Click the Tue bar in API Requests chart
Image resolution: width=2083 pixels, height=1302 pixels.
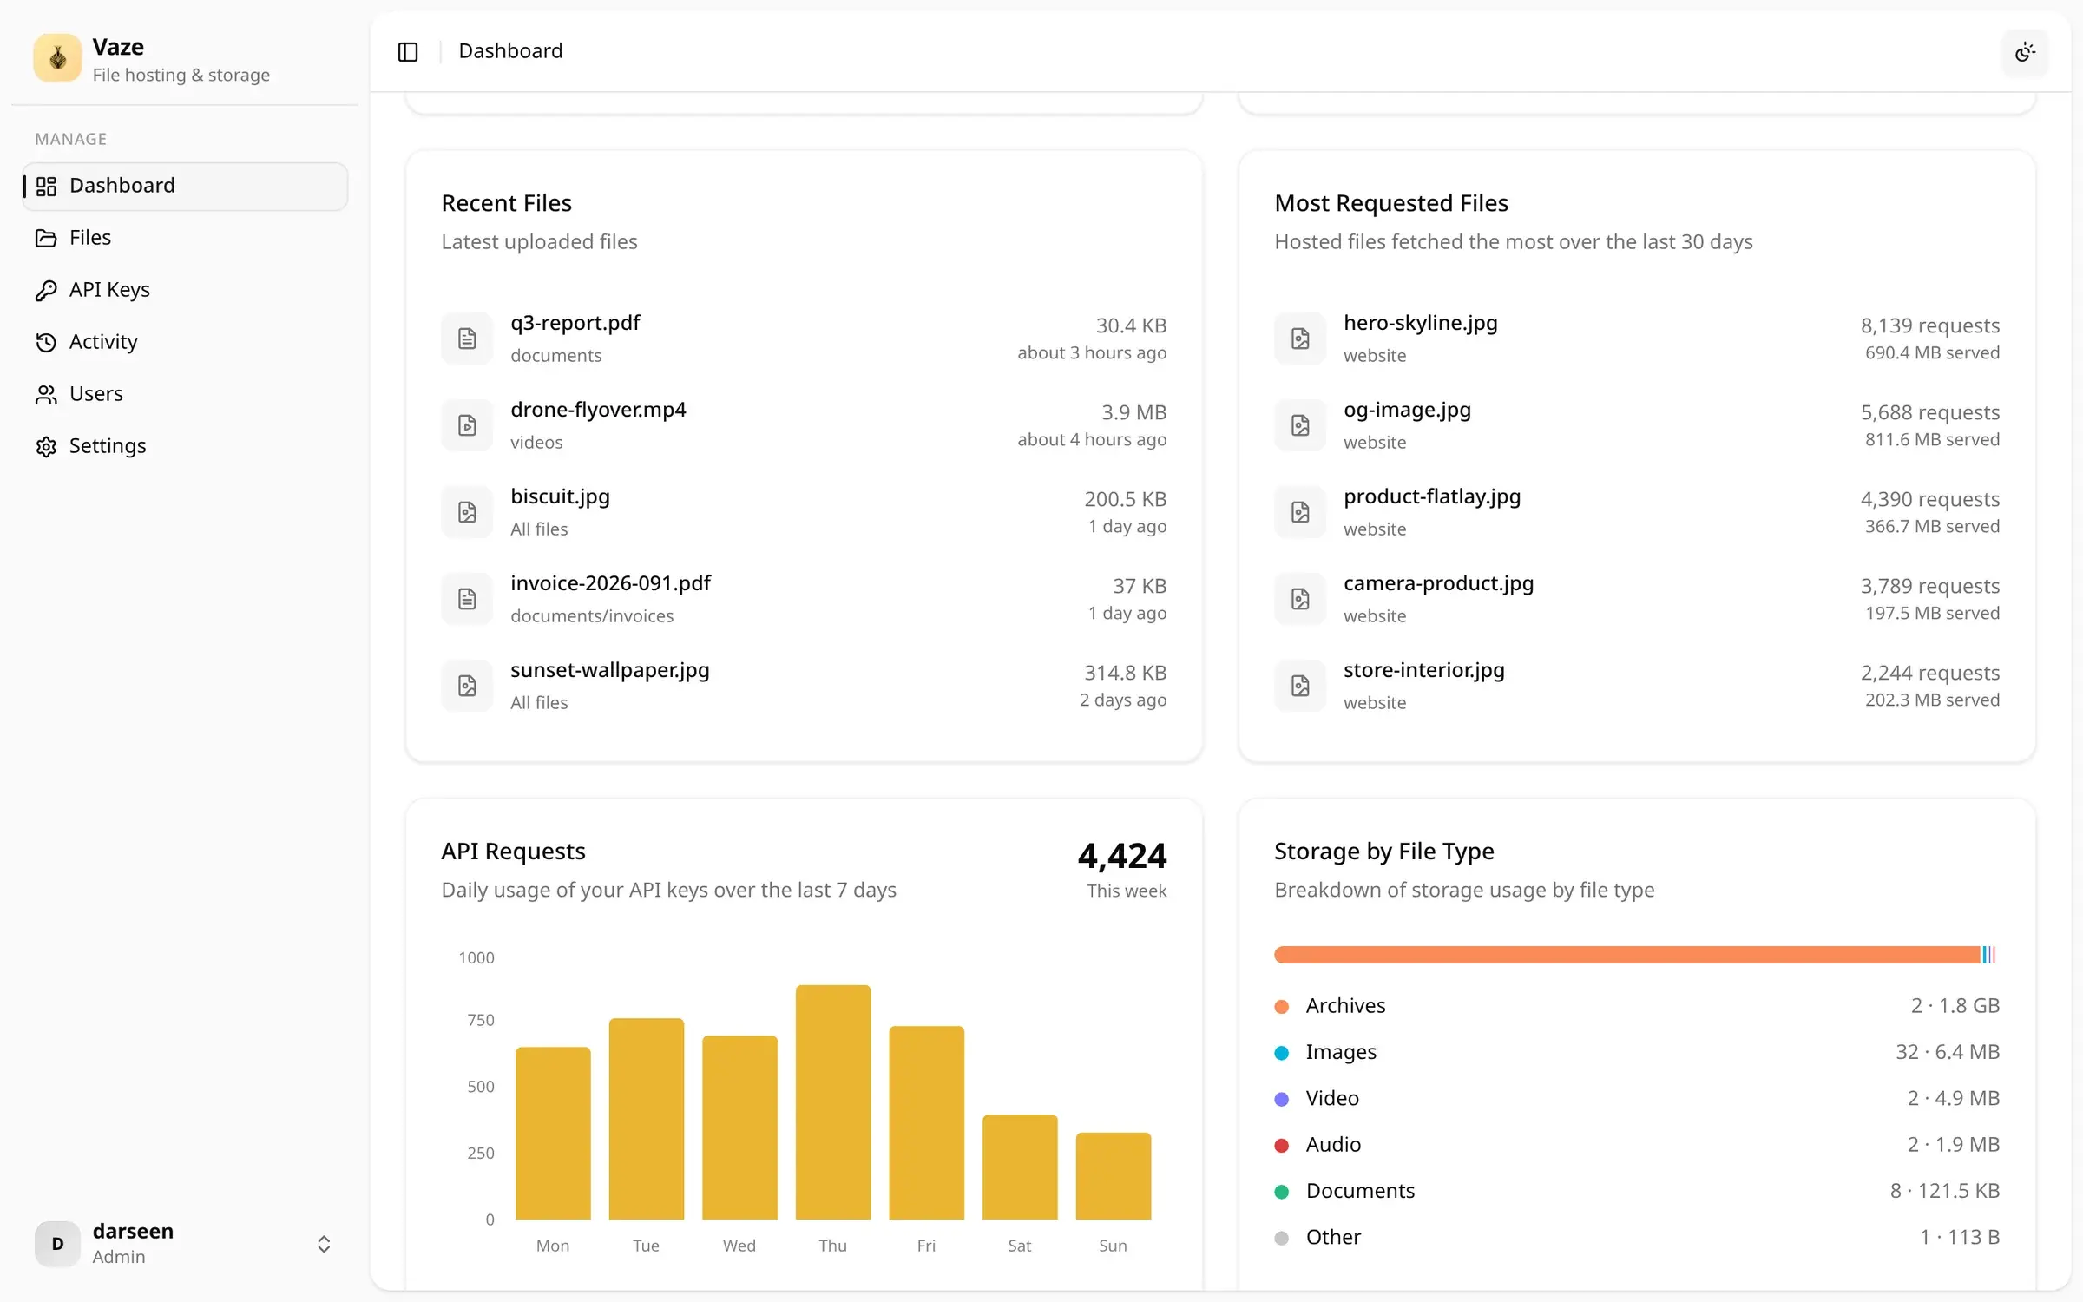click(x=647, y=1119)
